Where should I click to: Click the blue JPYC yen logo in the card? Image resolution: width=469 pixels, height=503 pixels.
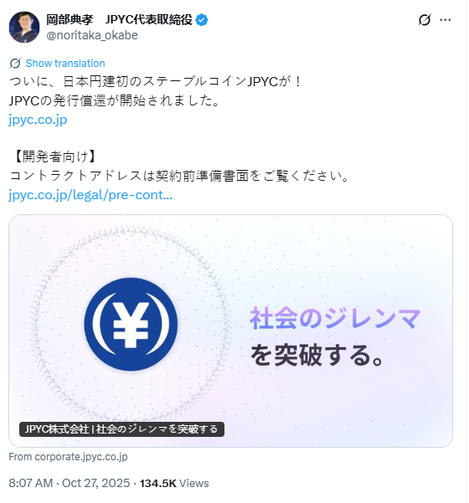tap(131, 324)
